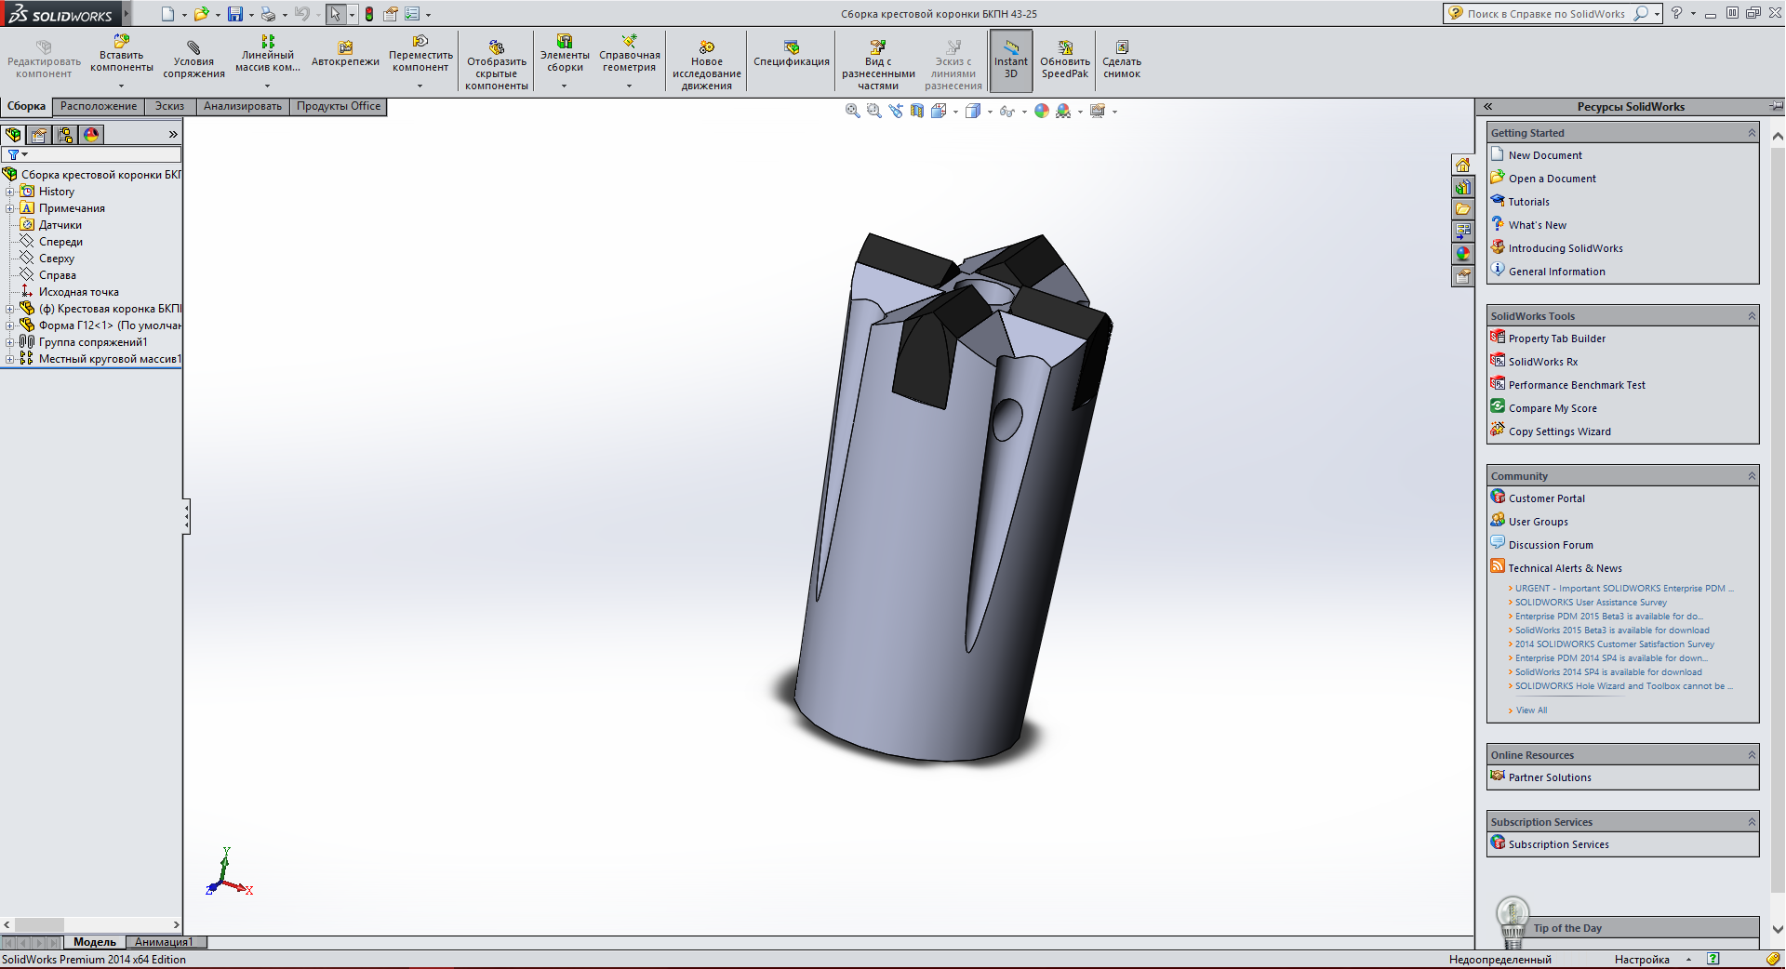Click the New document icon

click(x=167, y=14)
